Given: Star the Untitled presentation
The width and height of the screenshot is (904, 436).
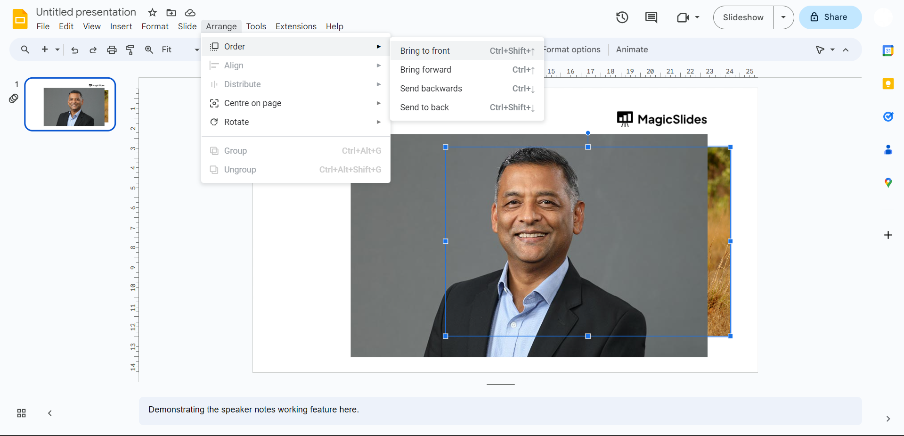Looking at the screenshot, I should coord(152,13).
